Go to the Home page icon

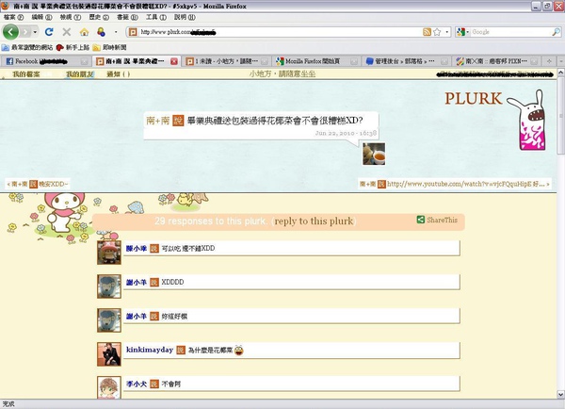tap(85, 32)
